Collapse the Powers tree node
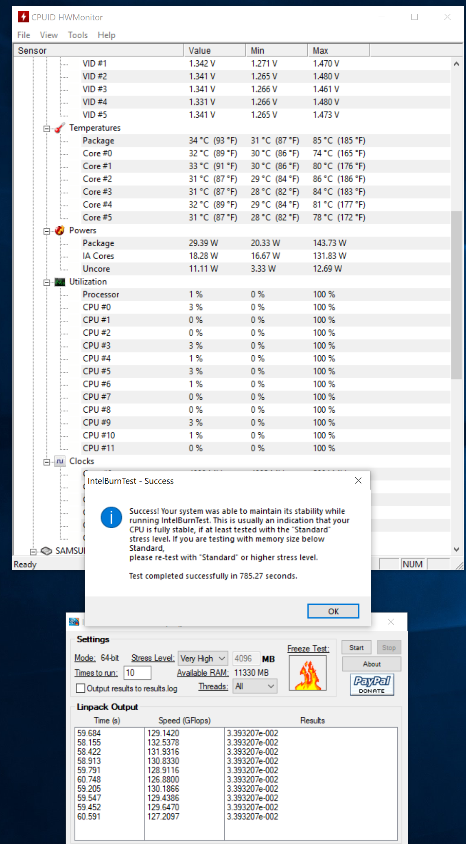466x849 pixels. 47,231
